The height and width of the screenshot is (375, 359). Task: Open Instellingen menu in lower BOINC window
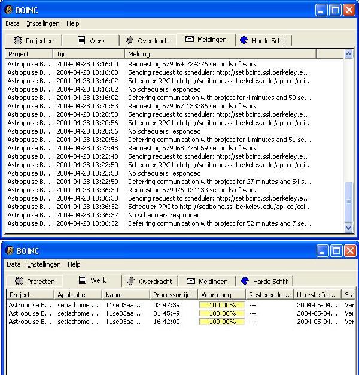point(44,264)
